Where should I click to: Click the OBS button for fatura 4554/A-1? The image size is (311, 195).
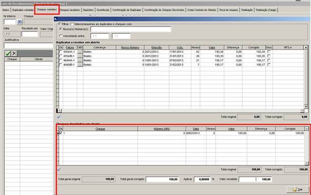(80, 52)
